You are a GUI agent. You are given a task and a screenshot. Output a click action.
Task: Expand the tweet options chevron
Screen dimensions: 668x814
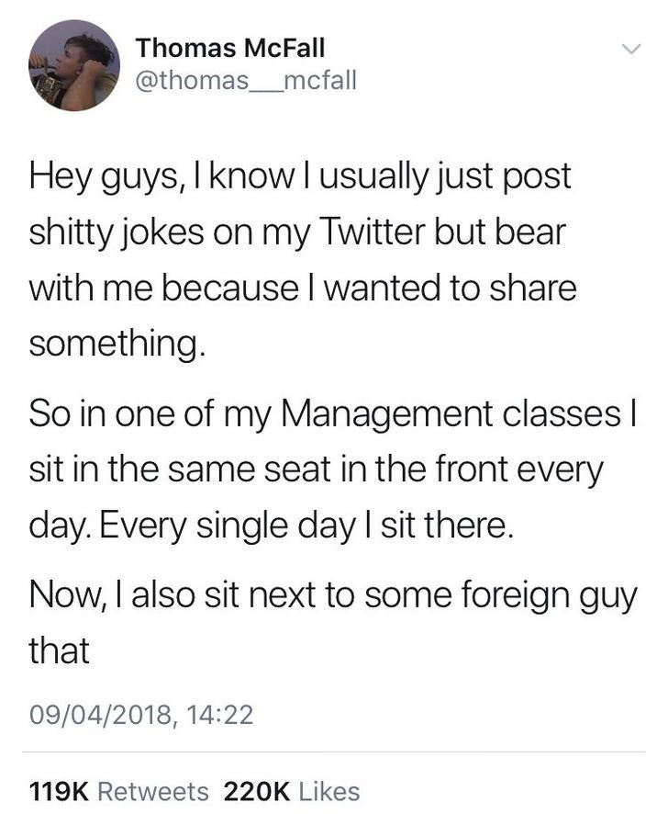[629, 47]
